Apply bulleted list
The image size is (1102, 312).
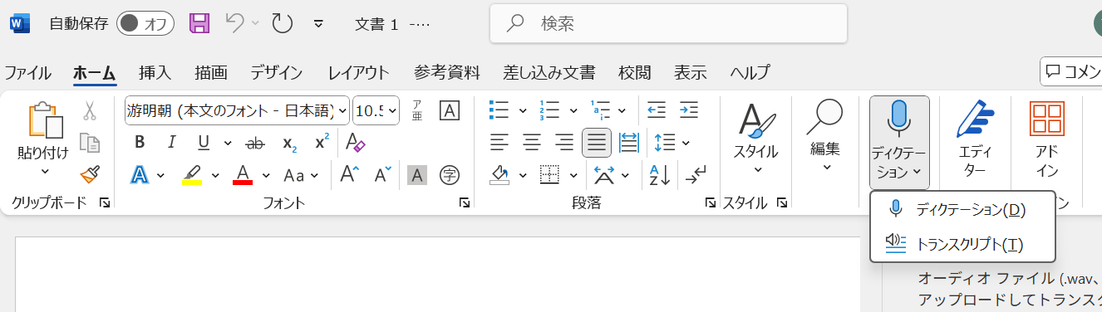[499, 110]
